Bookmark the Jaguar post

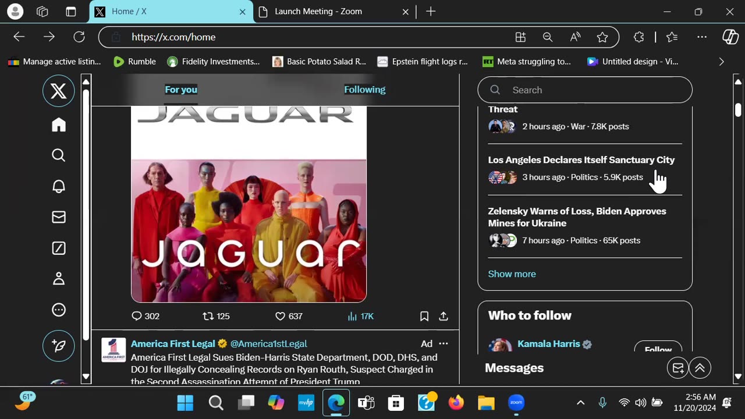pos(424,316)
